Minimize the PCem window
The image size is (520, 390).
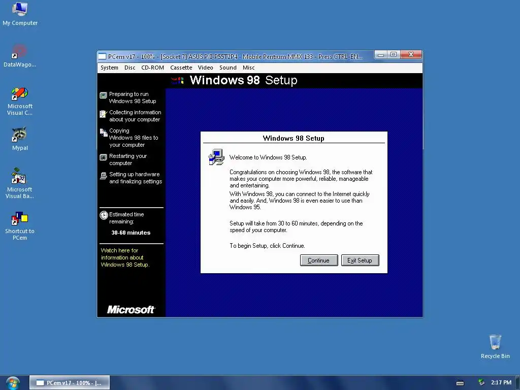(381, 55)
